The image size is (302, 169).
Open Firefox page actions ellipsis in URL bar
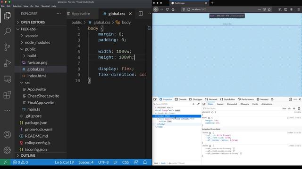click(x=259, y=9)
